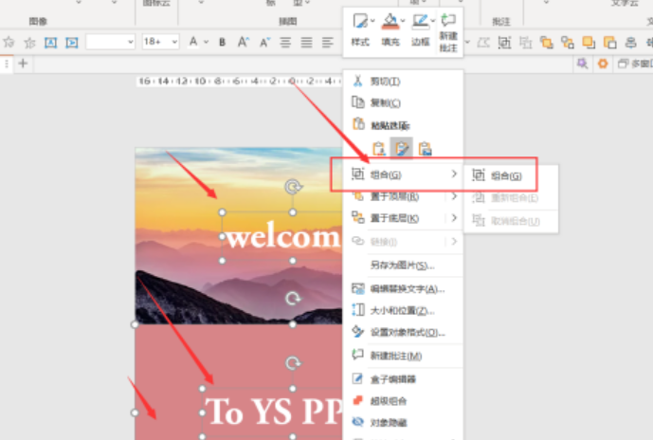Select 编辑替换文字(A)... edit alt text
This screenshot has width=653, height=440.
pos(403,288)
